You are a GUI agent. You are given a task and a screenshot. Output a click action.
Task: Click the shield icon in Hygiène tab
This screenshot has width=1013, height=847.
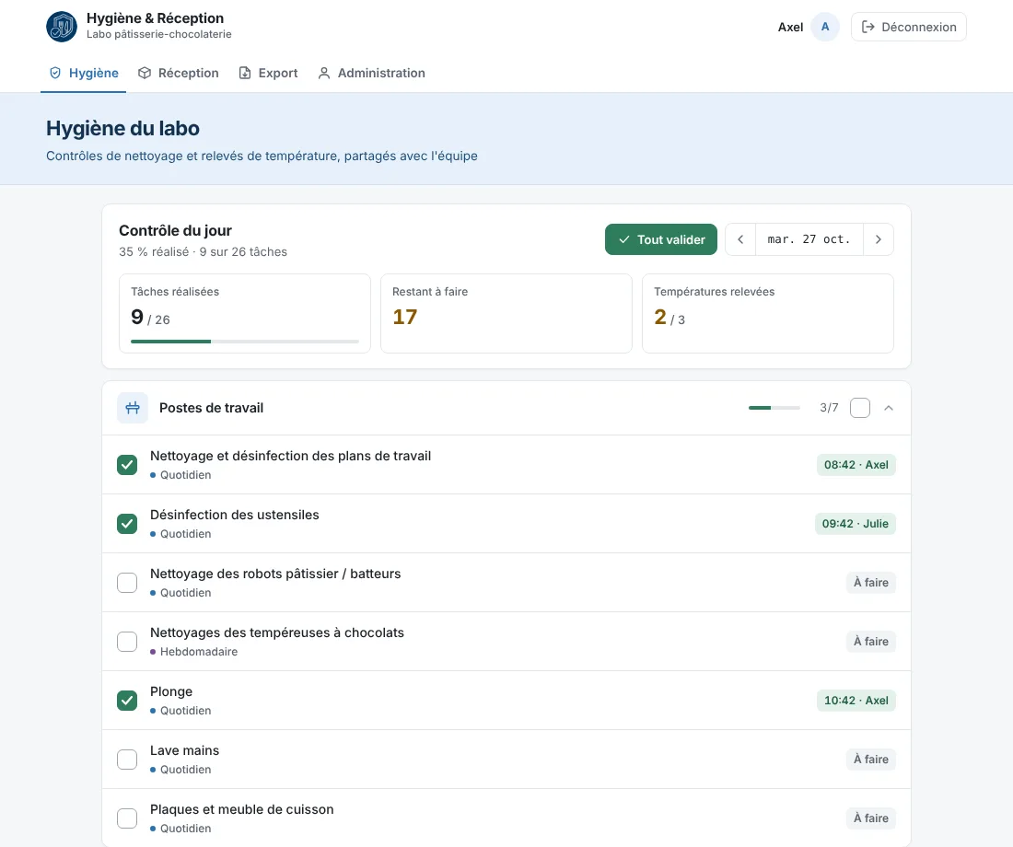(x=55, y=73)
